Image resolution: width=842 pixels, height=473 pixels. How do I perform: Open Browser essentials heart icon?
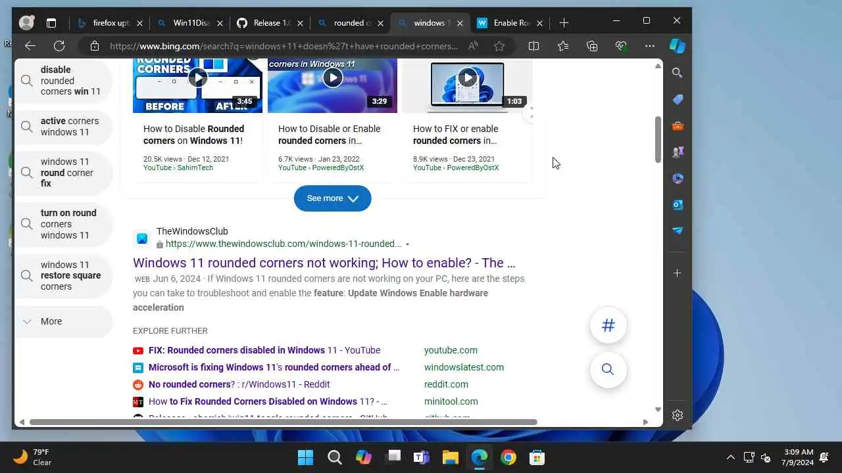(621, 46)
